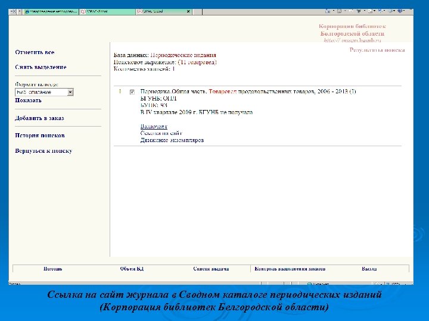Open 'Объем БД' in the bottom menu
The image size is (429, 321).
(x=132, y=269)
